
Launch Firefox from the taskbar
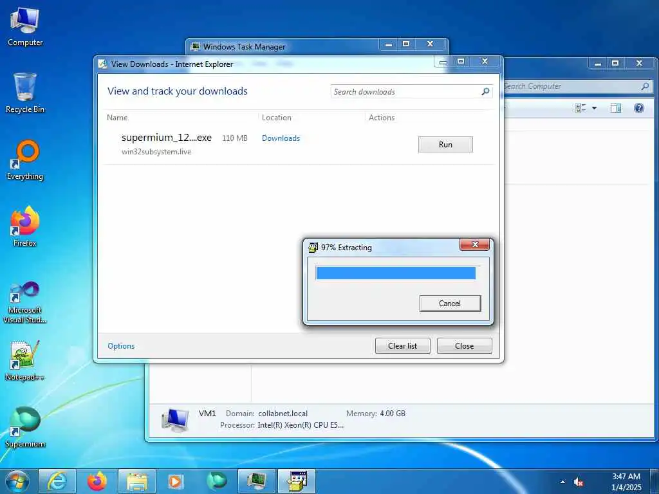(x=97, y=481)
